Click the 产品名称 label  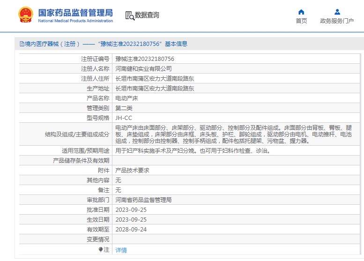98,98
